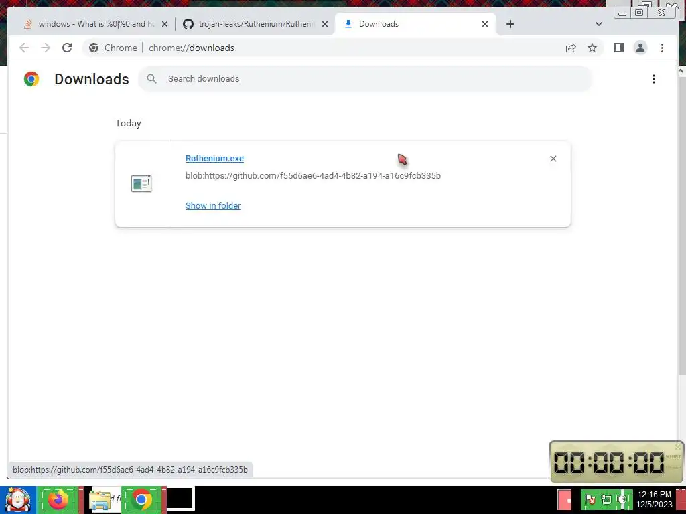686x514 pixels.
Task: Open the Action Center flag tray icon
Action: tap(590, 499)
